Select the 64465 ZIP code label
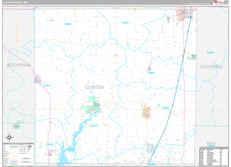The width and height of the screenshot is (231, 167). [x=166, y=108]
